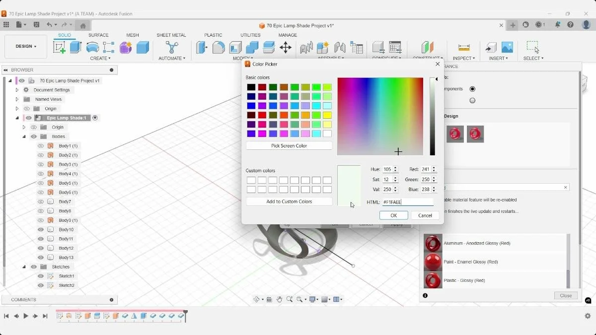Image resolution: width=596 pixels, height=335 pixels.
Task: Click OK in Color Picker dialog
Action: [x=393, y=215]
